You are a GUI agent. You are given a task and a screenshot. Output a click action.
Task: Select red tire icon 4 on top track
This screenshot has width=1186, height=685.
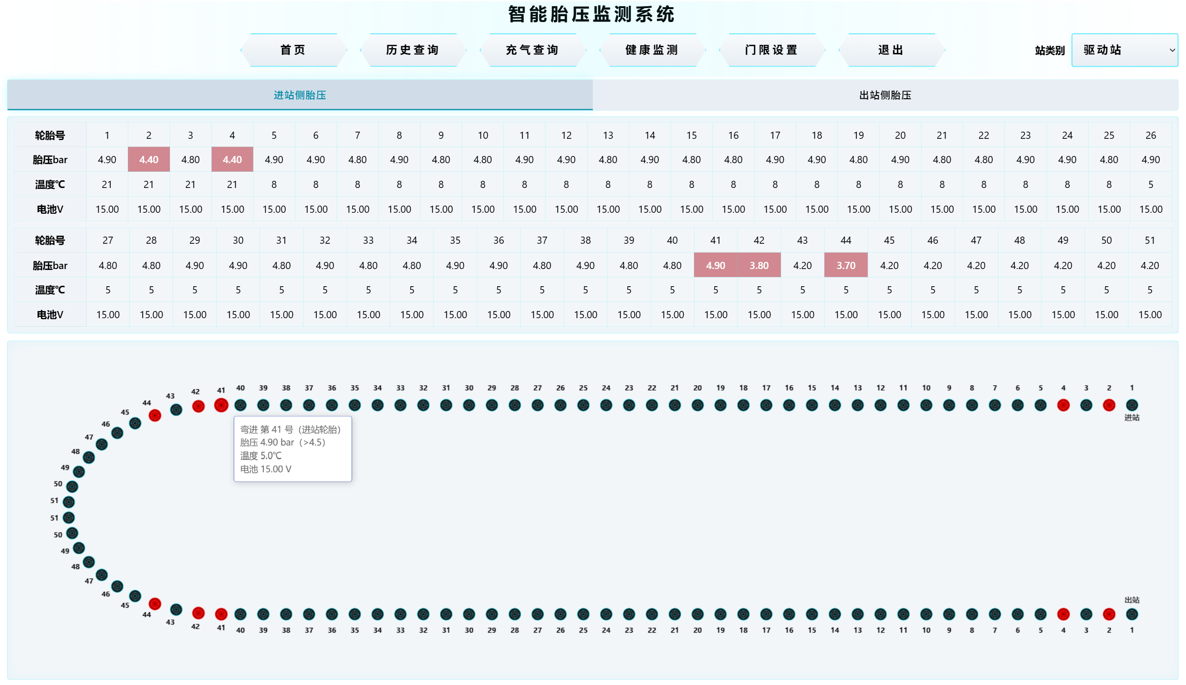click(1063, 405)
